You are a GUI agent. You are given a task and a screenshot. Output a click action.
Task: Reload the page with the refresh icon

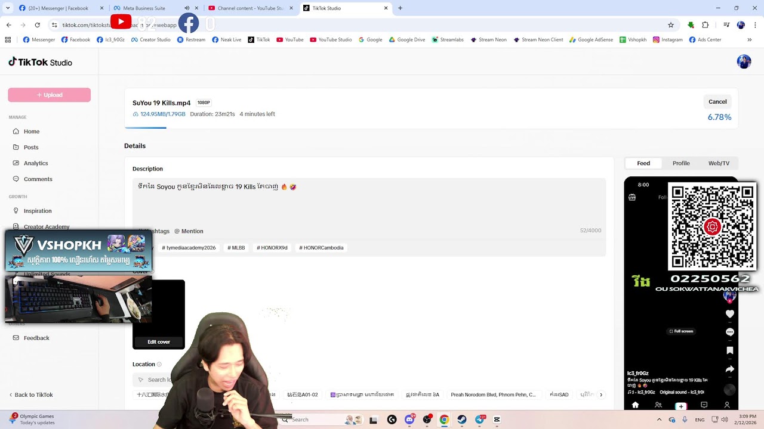(x=37, y=25)
